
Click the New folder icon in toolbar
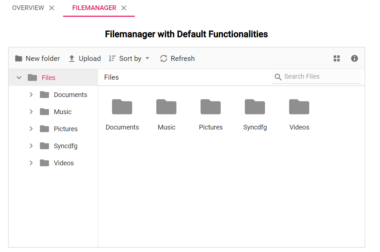coord(19,59)
